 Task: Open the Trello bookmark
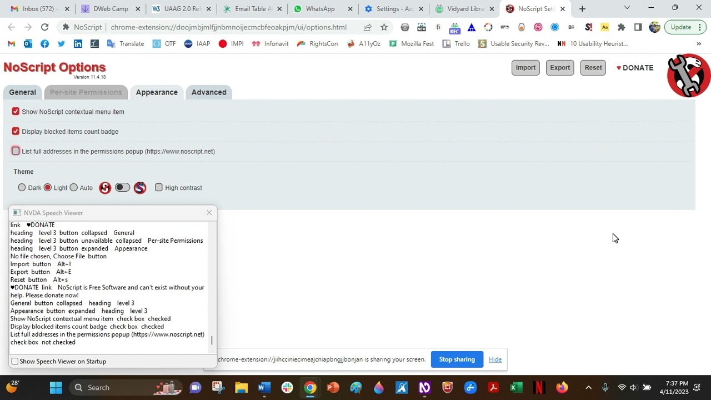[x=456, y=44]
